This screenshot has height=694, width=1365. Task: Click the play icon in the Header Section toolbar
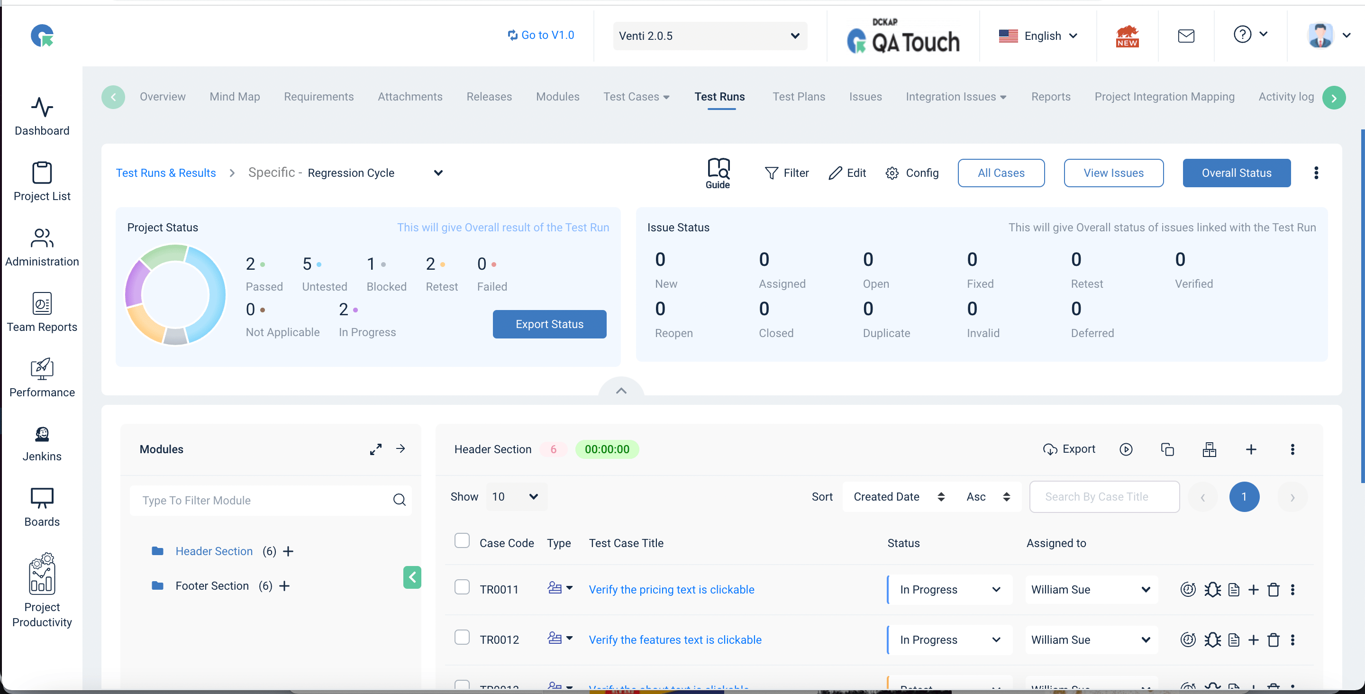pyautogui.click(x=1126, y=449)
